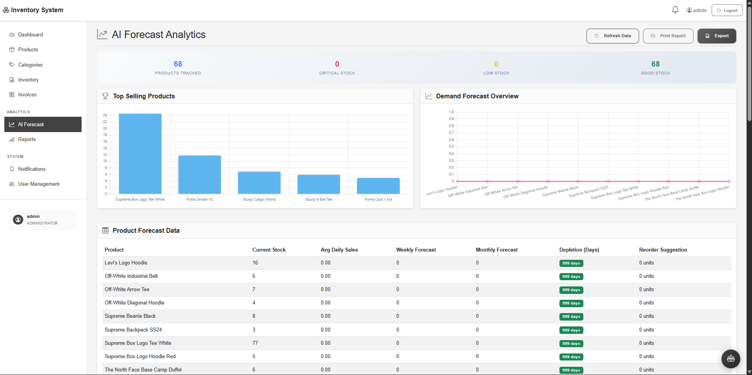The height and width of the screenshot is (375, 752).
Task: Open the floating chatbot assistant icon
Action: point(730,359)
